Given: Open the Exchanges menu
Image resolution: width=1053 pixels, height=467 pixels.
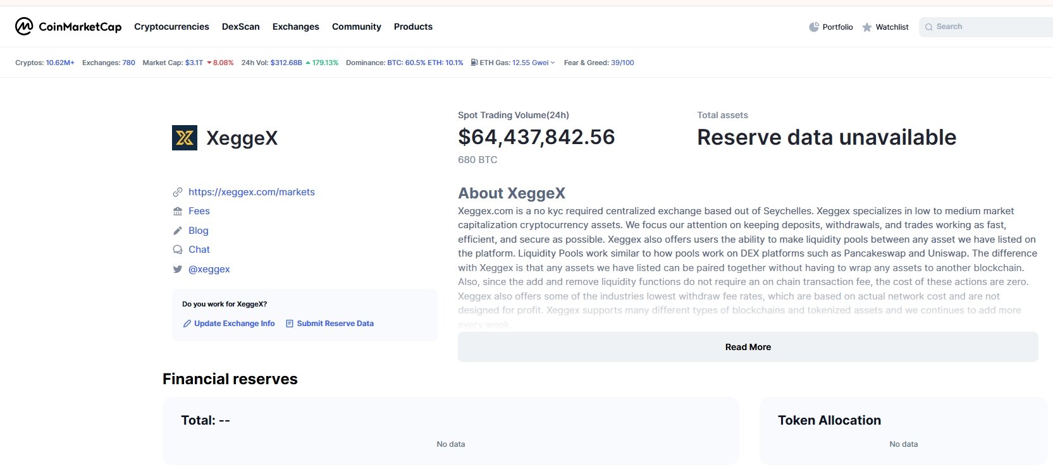Looking at the screenshot, I should point(295,27).
